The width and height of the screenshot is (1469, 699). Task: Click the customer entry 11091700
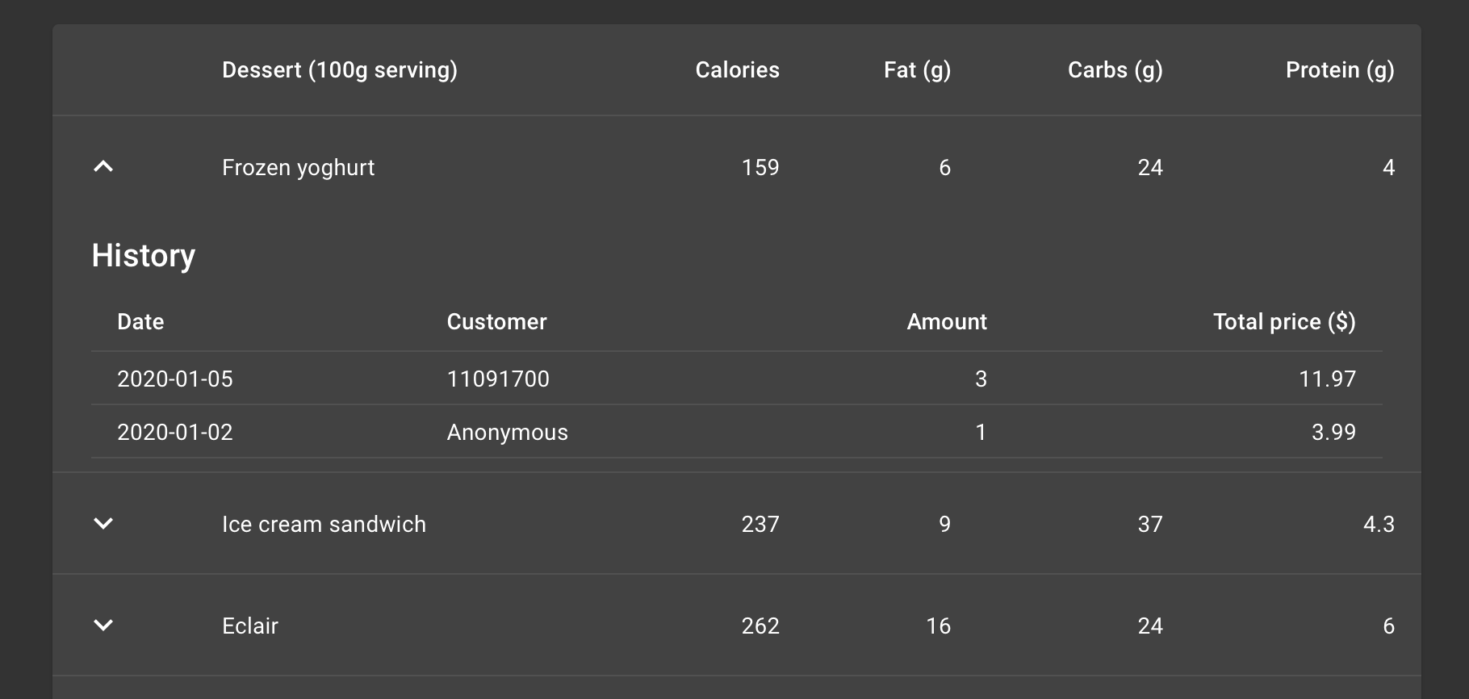point(498,379)
